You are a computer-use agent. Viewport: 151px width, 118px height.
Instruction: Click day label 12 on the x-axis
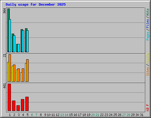coord(58,115)
